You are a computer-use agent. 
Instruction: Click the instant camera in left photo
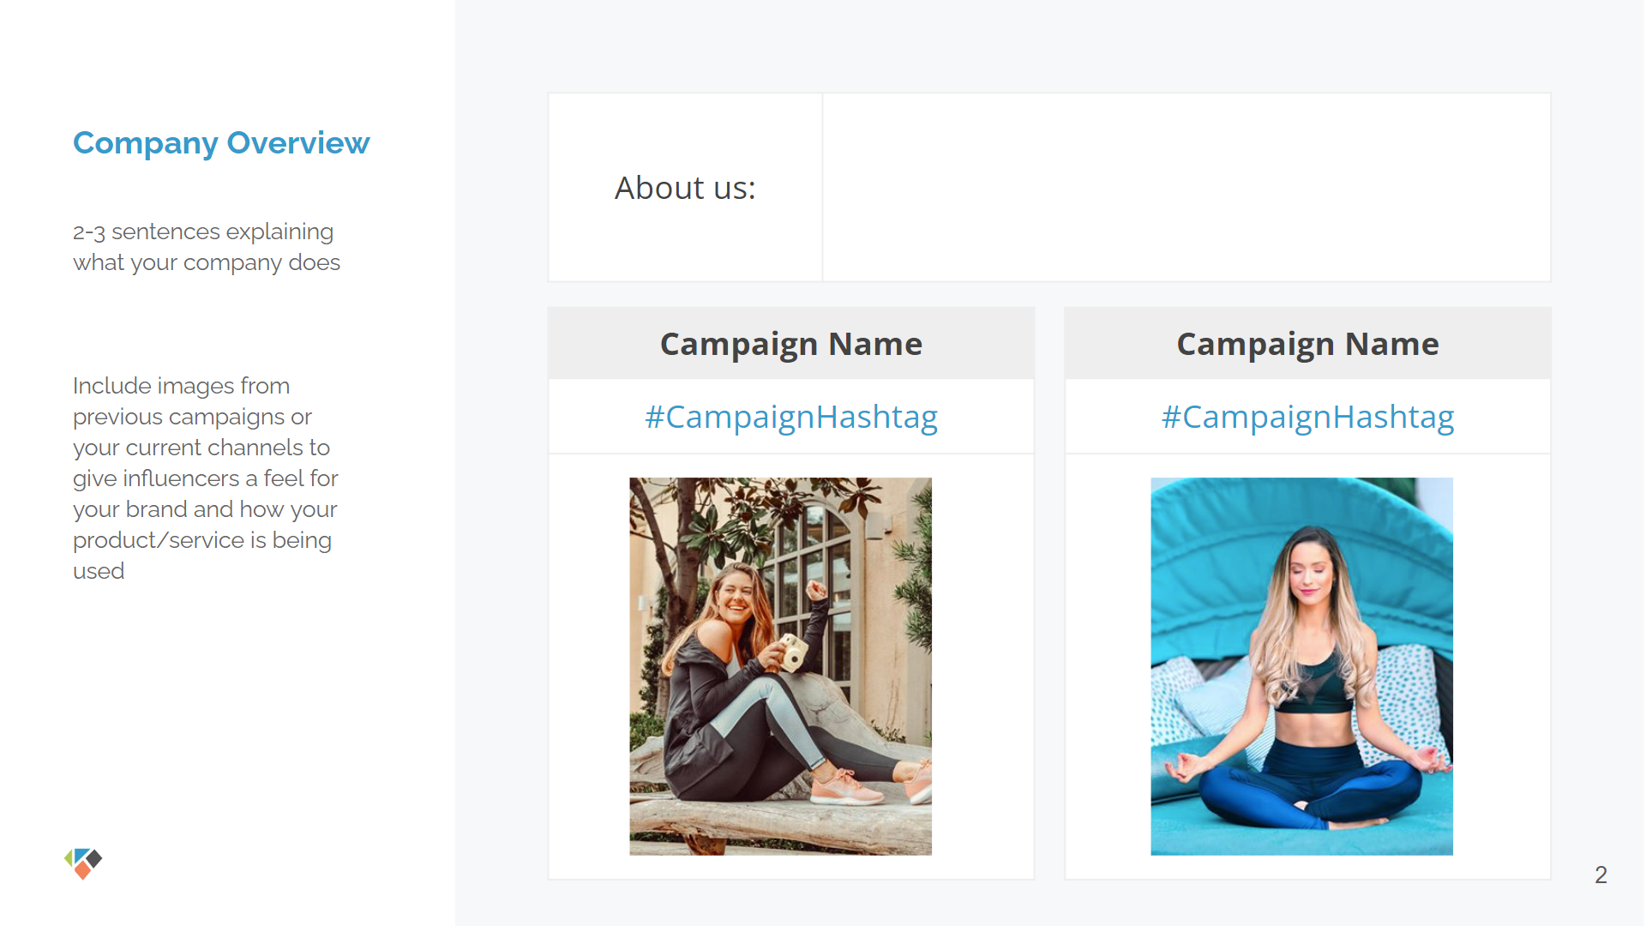click(790, 652)
